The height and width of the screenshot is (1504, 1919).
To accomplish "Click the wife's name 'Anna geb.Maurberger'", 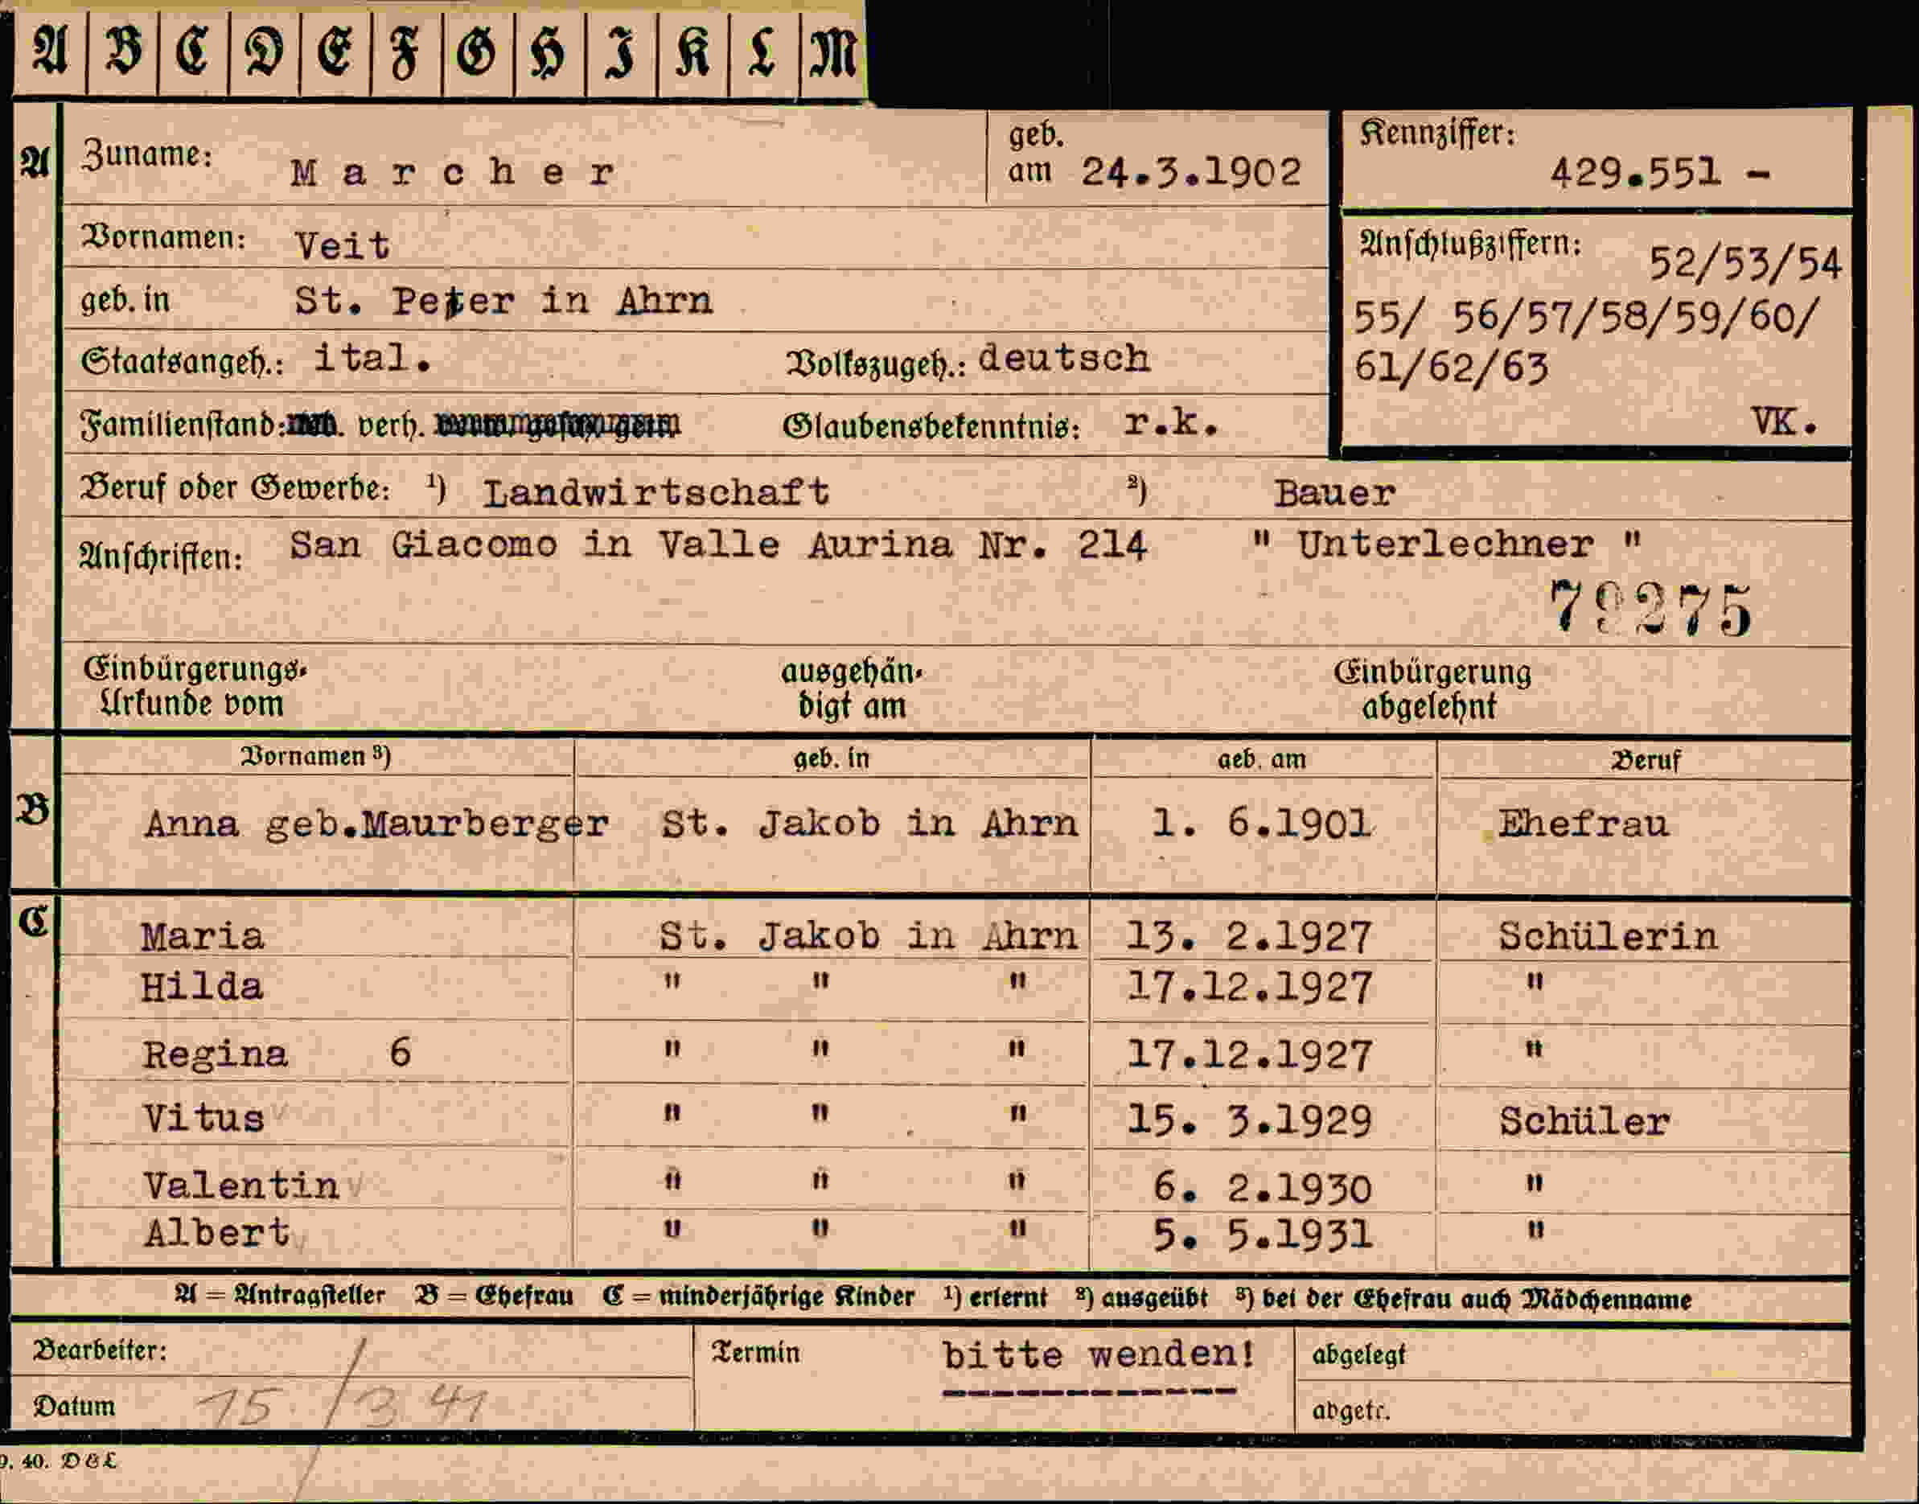I will click(376, 824).
